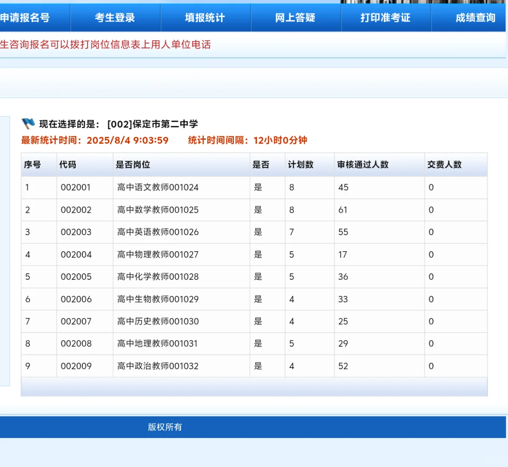Image resolution: width=508 pixels, height=467 pixels.
Task: Click approved count 61 for 高中数学教师
Action: click(x=343, y=210)
